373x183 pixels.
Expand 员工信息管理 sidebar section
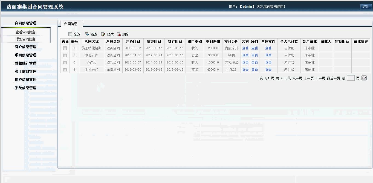click(x=25, y=71)
